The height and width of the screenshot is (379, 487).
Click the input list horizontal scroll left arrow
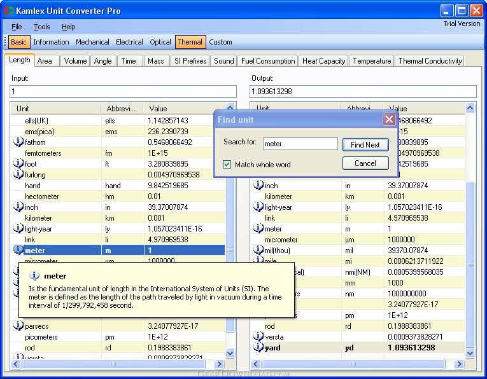pyautogui.click(x=15, y=364)
